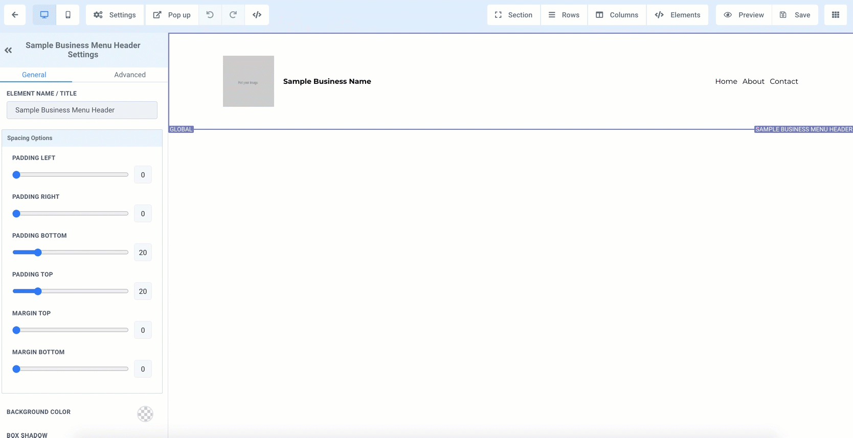Click the Padding Bottom value box
Screen dimensions: 853x438
pyautogui.click(x=143, y=252)
